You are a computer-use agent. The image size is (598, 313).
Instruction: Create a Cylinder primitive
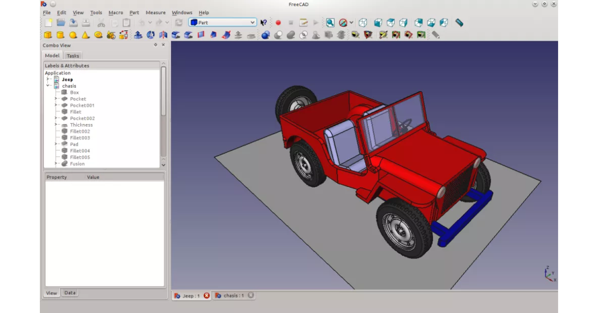pyautogui.click(x=60, y=35)
